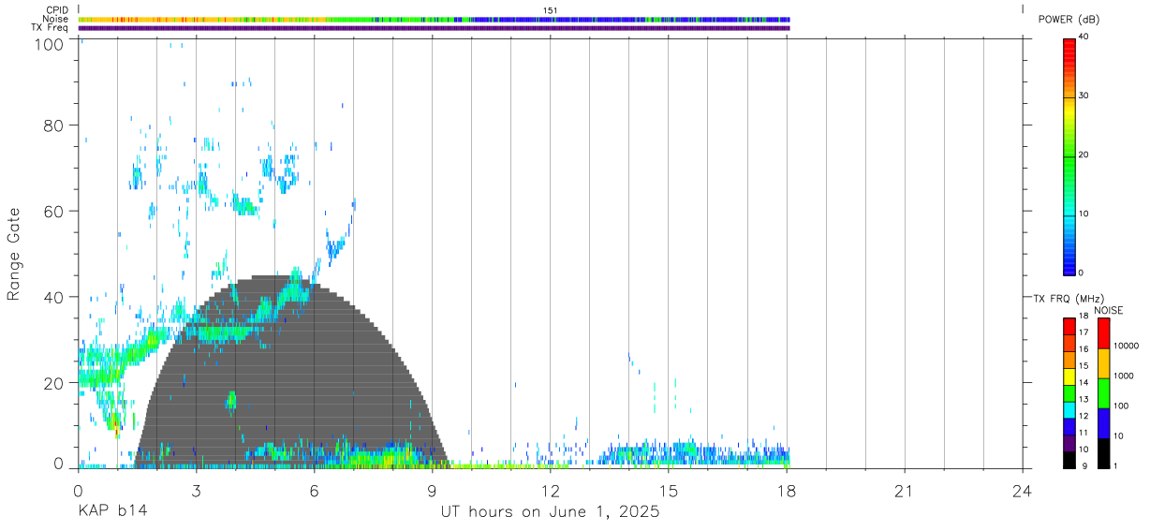This screenshot has width=1150, height=531.
Task: Click the Noise row label above plot
Action: pyautogui.click(x=55, y=19)
